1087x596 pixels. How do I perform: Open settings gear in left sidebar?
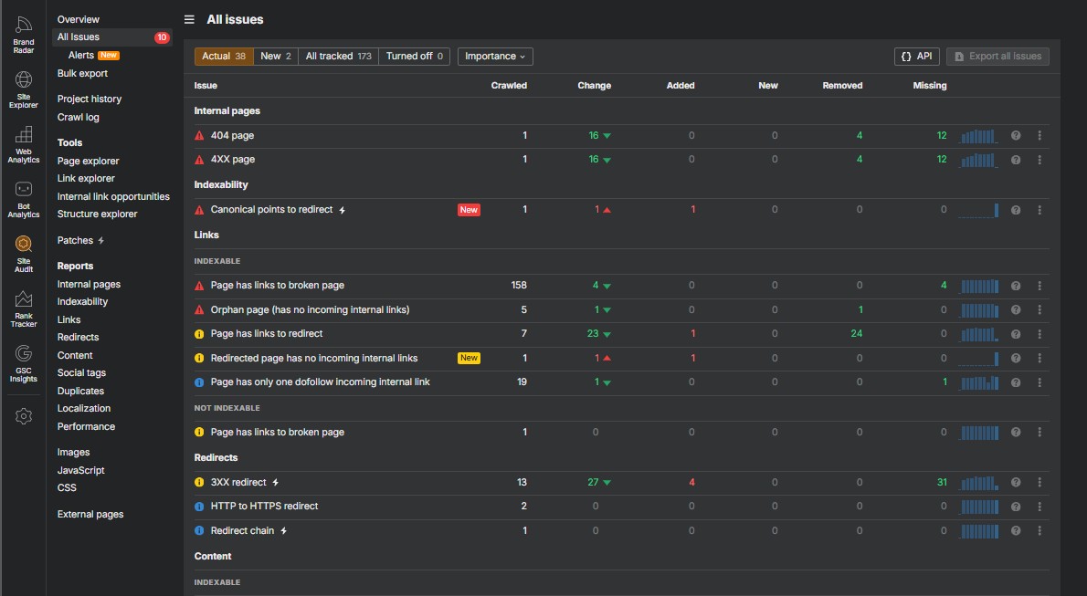(x=24, y=416)
